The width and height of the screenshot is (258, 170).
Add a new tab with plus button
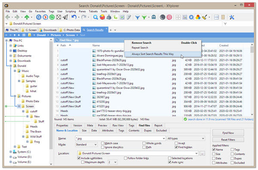[x=111, y=30]
